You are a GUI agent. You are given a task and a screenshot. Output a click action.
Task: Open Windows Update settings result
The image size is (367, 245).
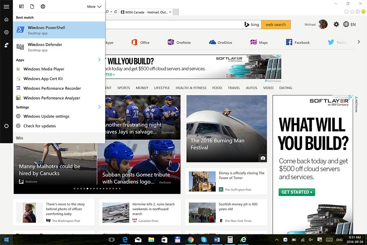[59, 116]
